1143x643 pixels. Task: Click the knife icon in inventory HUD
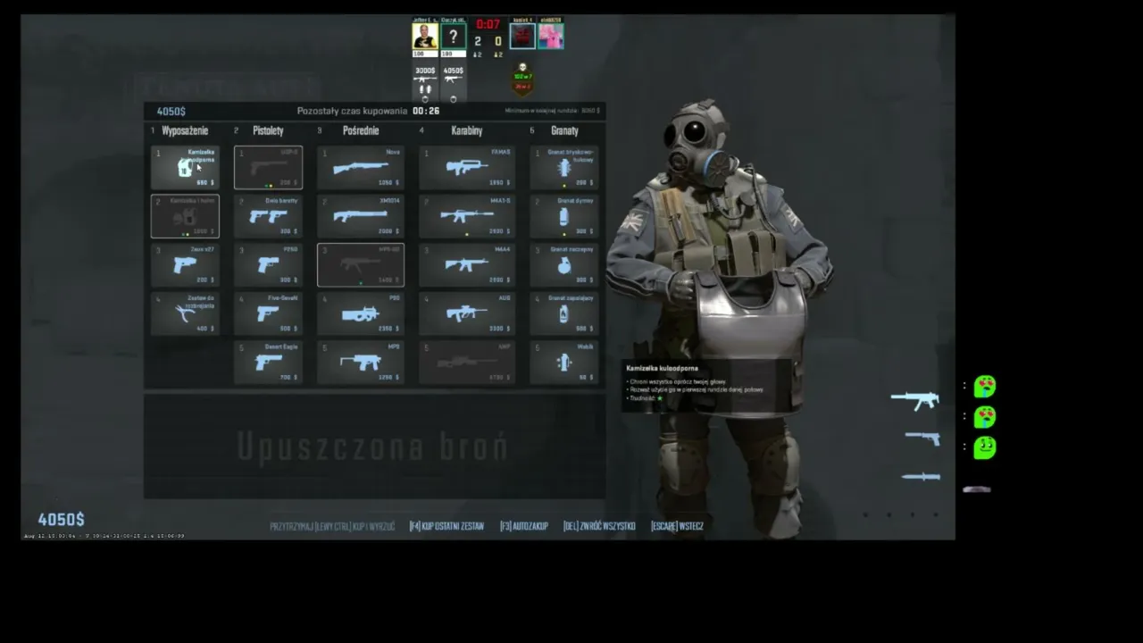coord(921,477)
